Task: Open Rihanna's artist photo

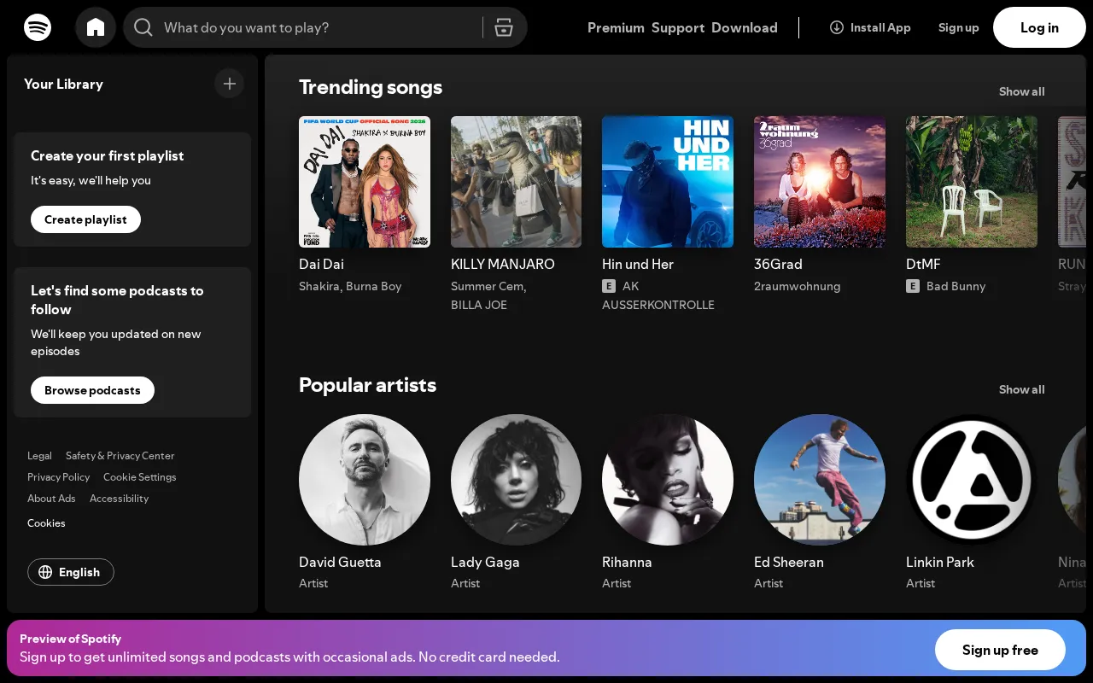Action: point(668,480)
